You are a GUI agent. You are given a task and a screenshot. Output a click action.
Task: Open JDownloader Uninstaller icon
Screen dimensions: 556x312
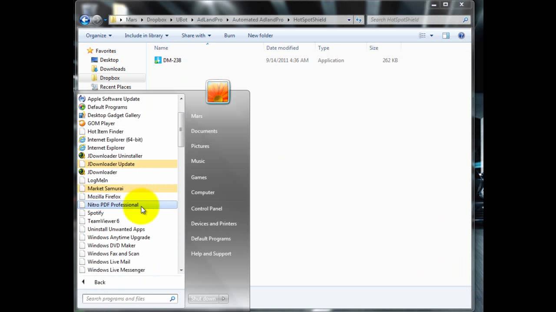[x=82, y=156]
